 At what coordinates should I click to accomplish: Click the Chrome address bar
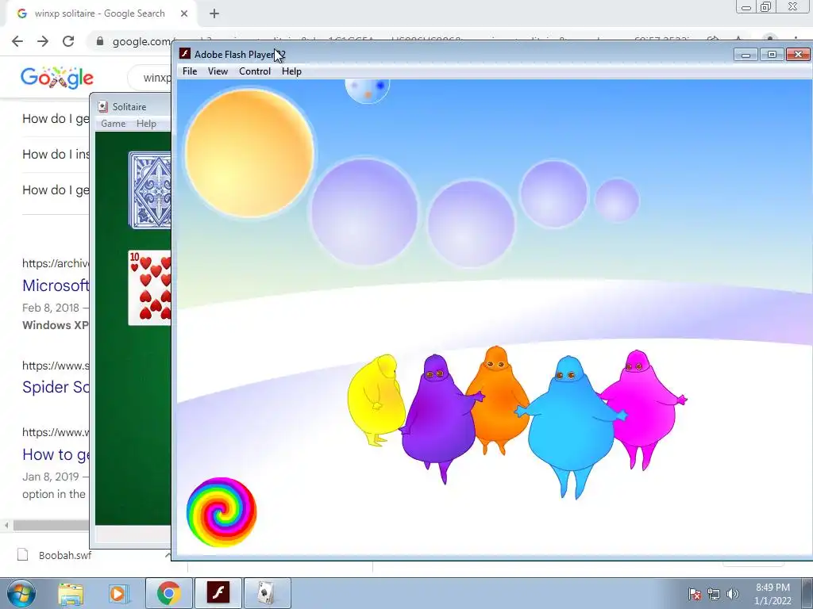coord(140,41)
